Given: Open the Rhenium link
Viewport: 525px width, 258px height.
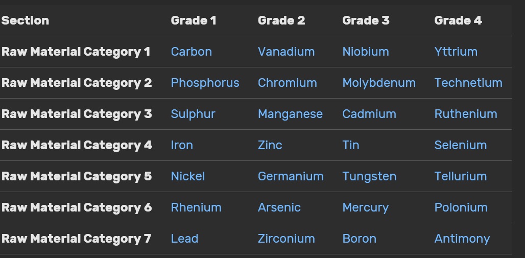Looking at the screenshot, I should [x=196, y=207].
